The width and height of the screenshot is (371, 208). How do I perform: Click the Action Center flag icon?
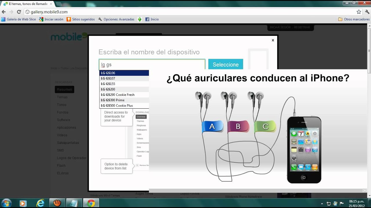[x=341, y=203]
